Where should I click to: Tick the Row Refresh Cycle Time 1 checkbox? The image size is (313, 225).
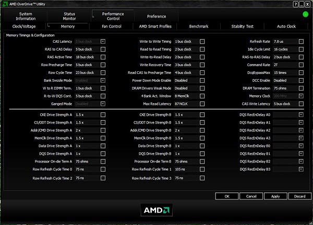202,169
